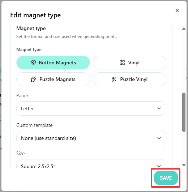Screen dimensions: 188x192
Task: Close the Edit magnet type dialog
Action: [177, 10]
